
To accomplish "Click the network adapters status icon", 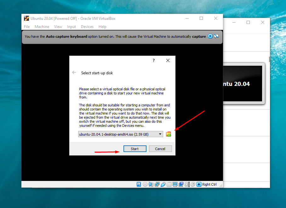I will (157, 184).
